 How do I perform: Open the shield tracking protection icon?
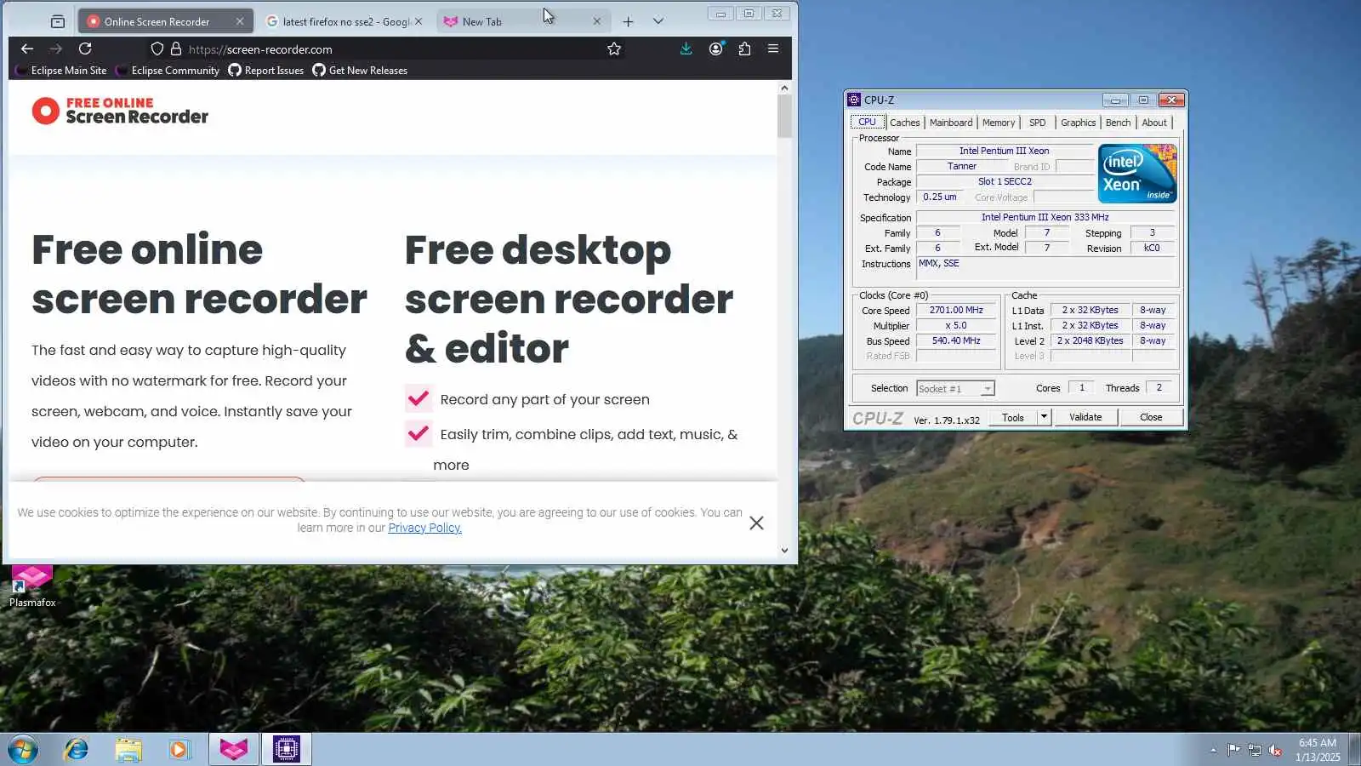pyautogui.click(x=157, y=49)
